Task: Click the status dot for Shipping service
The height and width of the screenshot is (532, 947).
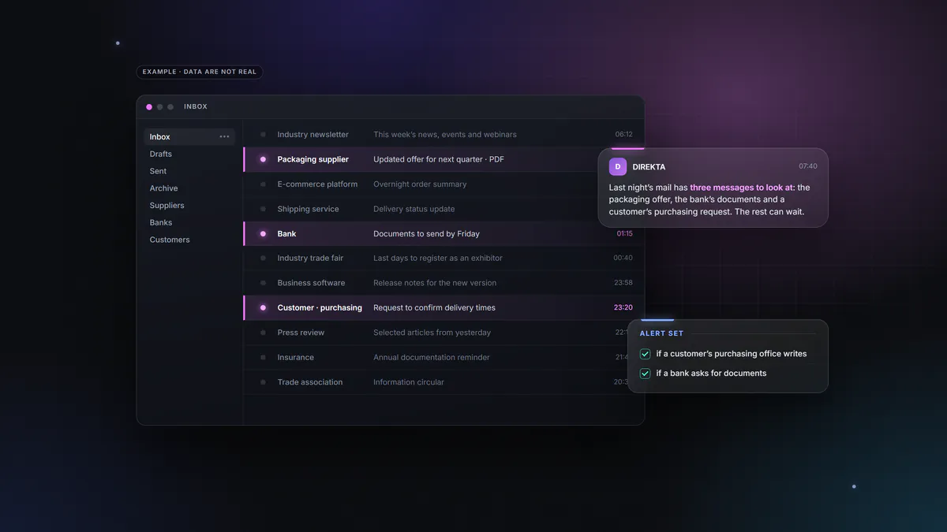Action: pyautogui.click(x=263, y=209)
